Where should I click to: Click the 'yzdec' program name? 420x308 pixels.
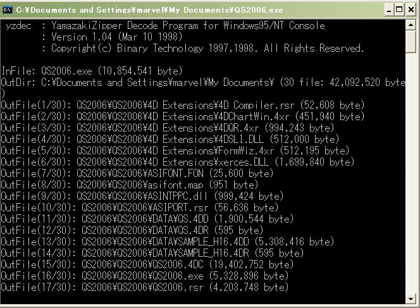click(x=18, y=26)
